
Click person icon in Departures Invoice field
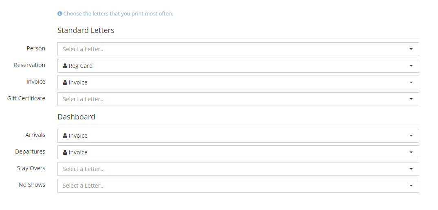coord(65,152)
